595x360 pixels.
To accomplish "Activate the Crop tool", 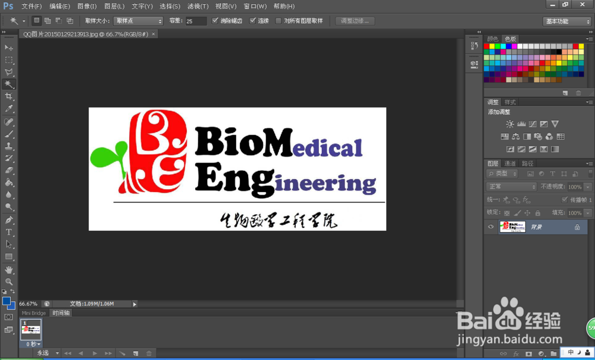I will (8, 96).
